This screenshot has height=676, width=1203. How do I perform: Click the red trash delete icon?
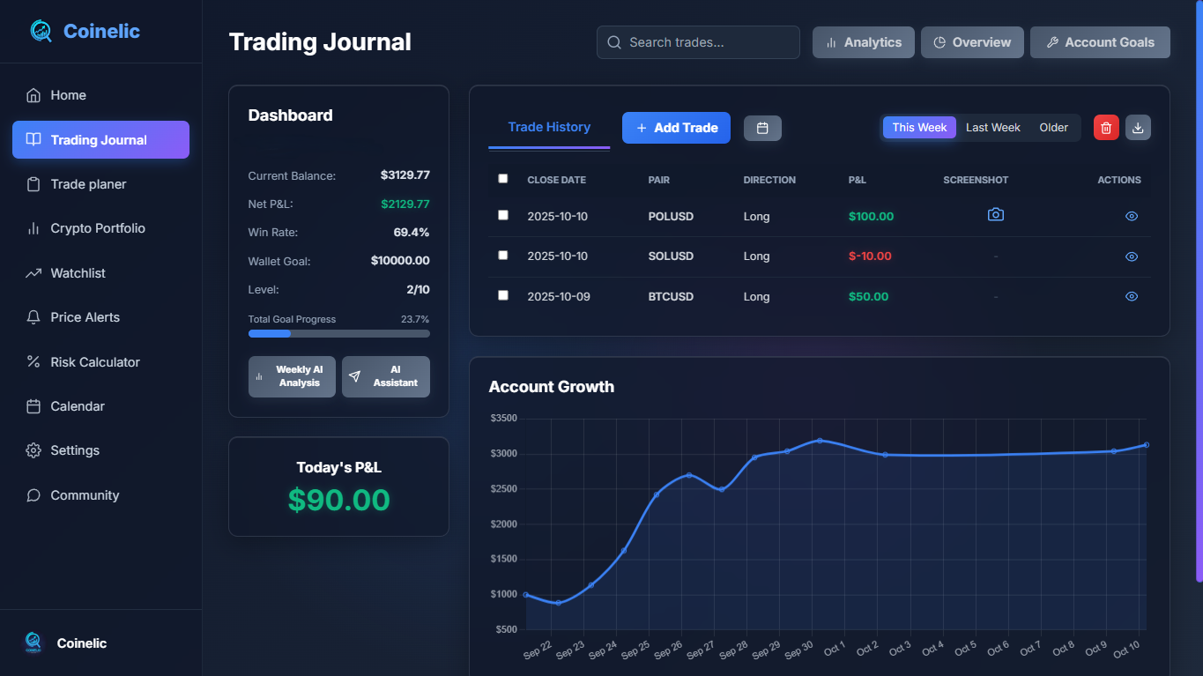1105,127
